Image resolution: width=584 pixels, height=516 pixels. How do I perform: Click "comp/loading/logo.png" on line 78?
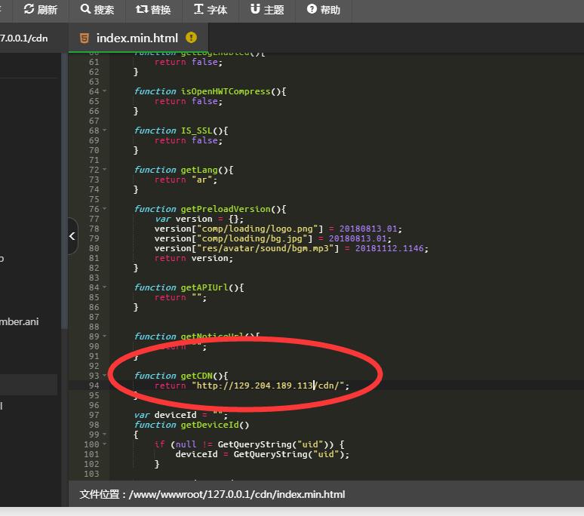257,229
